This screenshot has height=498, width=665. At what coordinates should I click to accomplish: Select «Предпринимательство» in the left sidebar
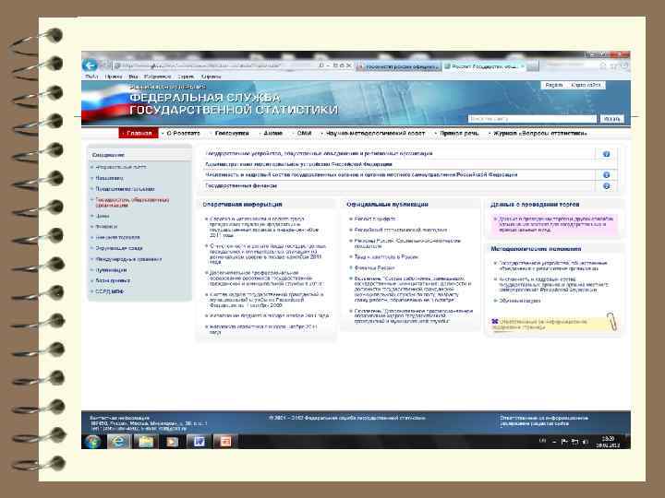[x=125, y=189]
